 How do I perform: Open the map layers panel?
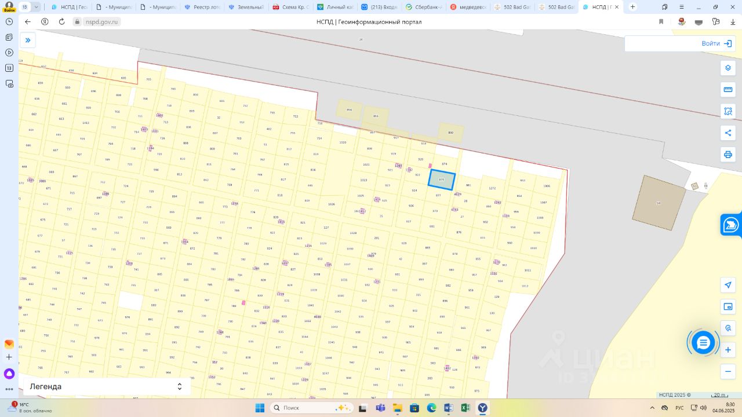pos(728,68)
